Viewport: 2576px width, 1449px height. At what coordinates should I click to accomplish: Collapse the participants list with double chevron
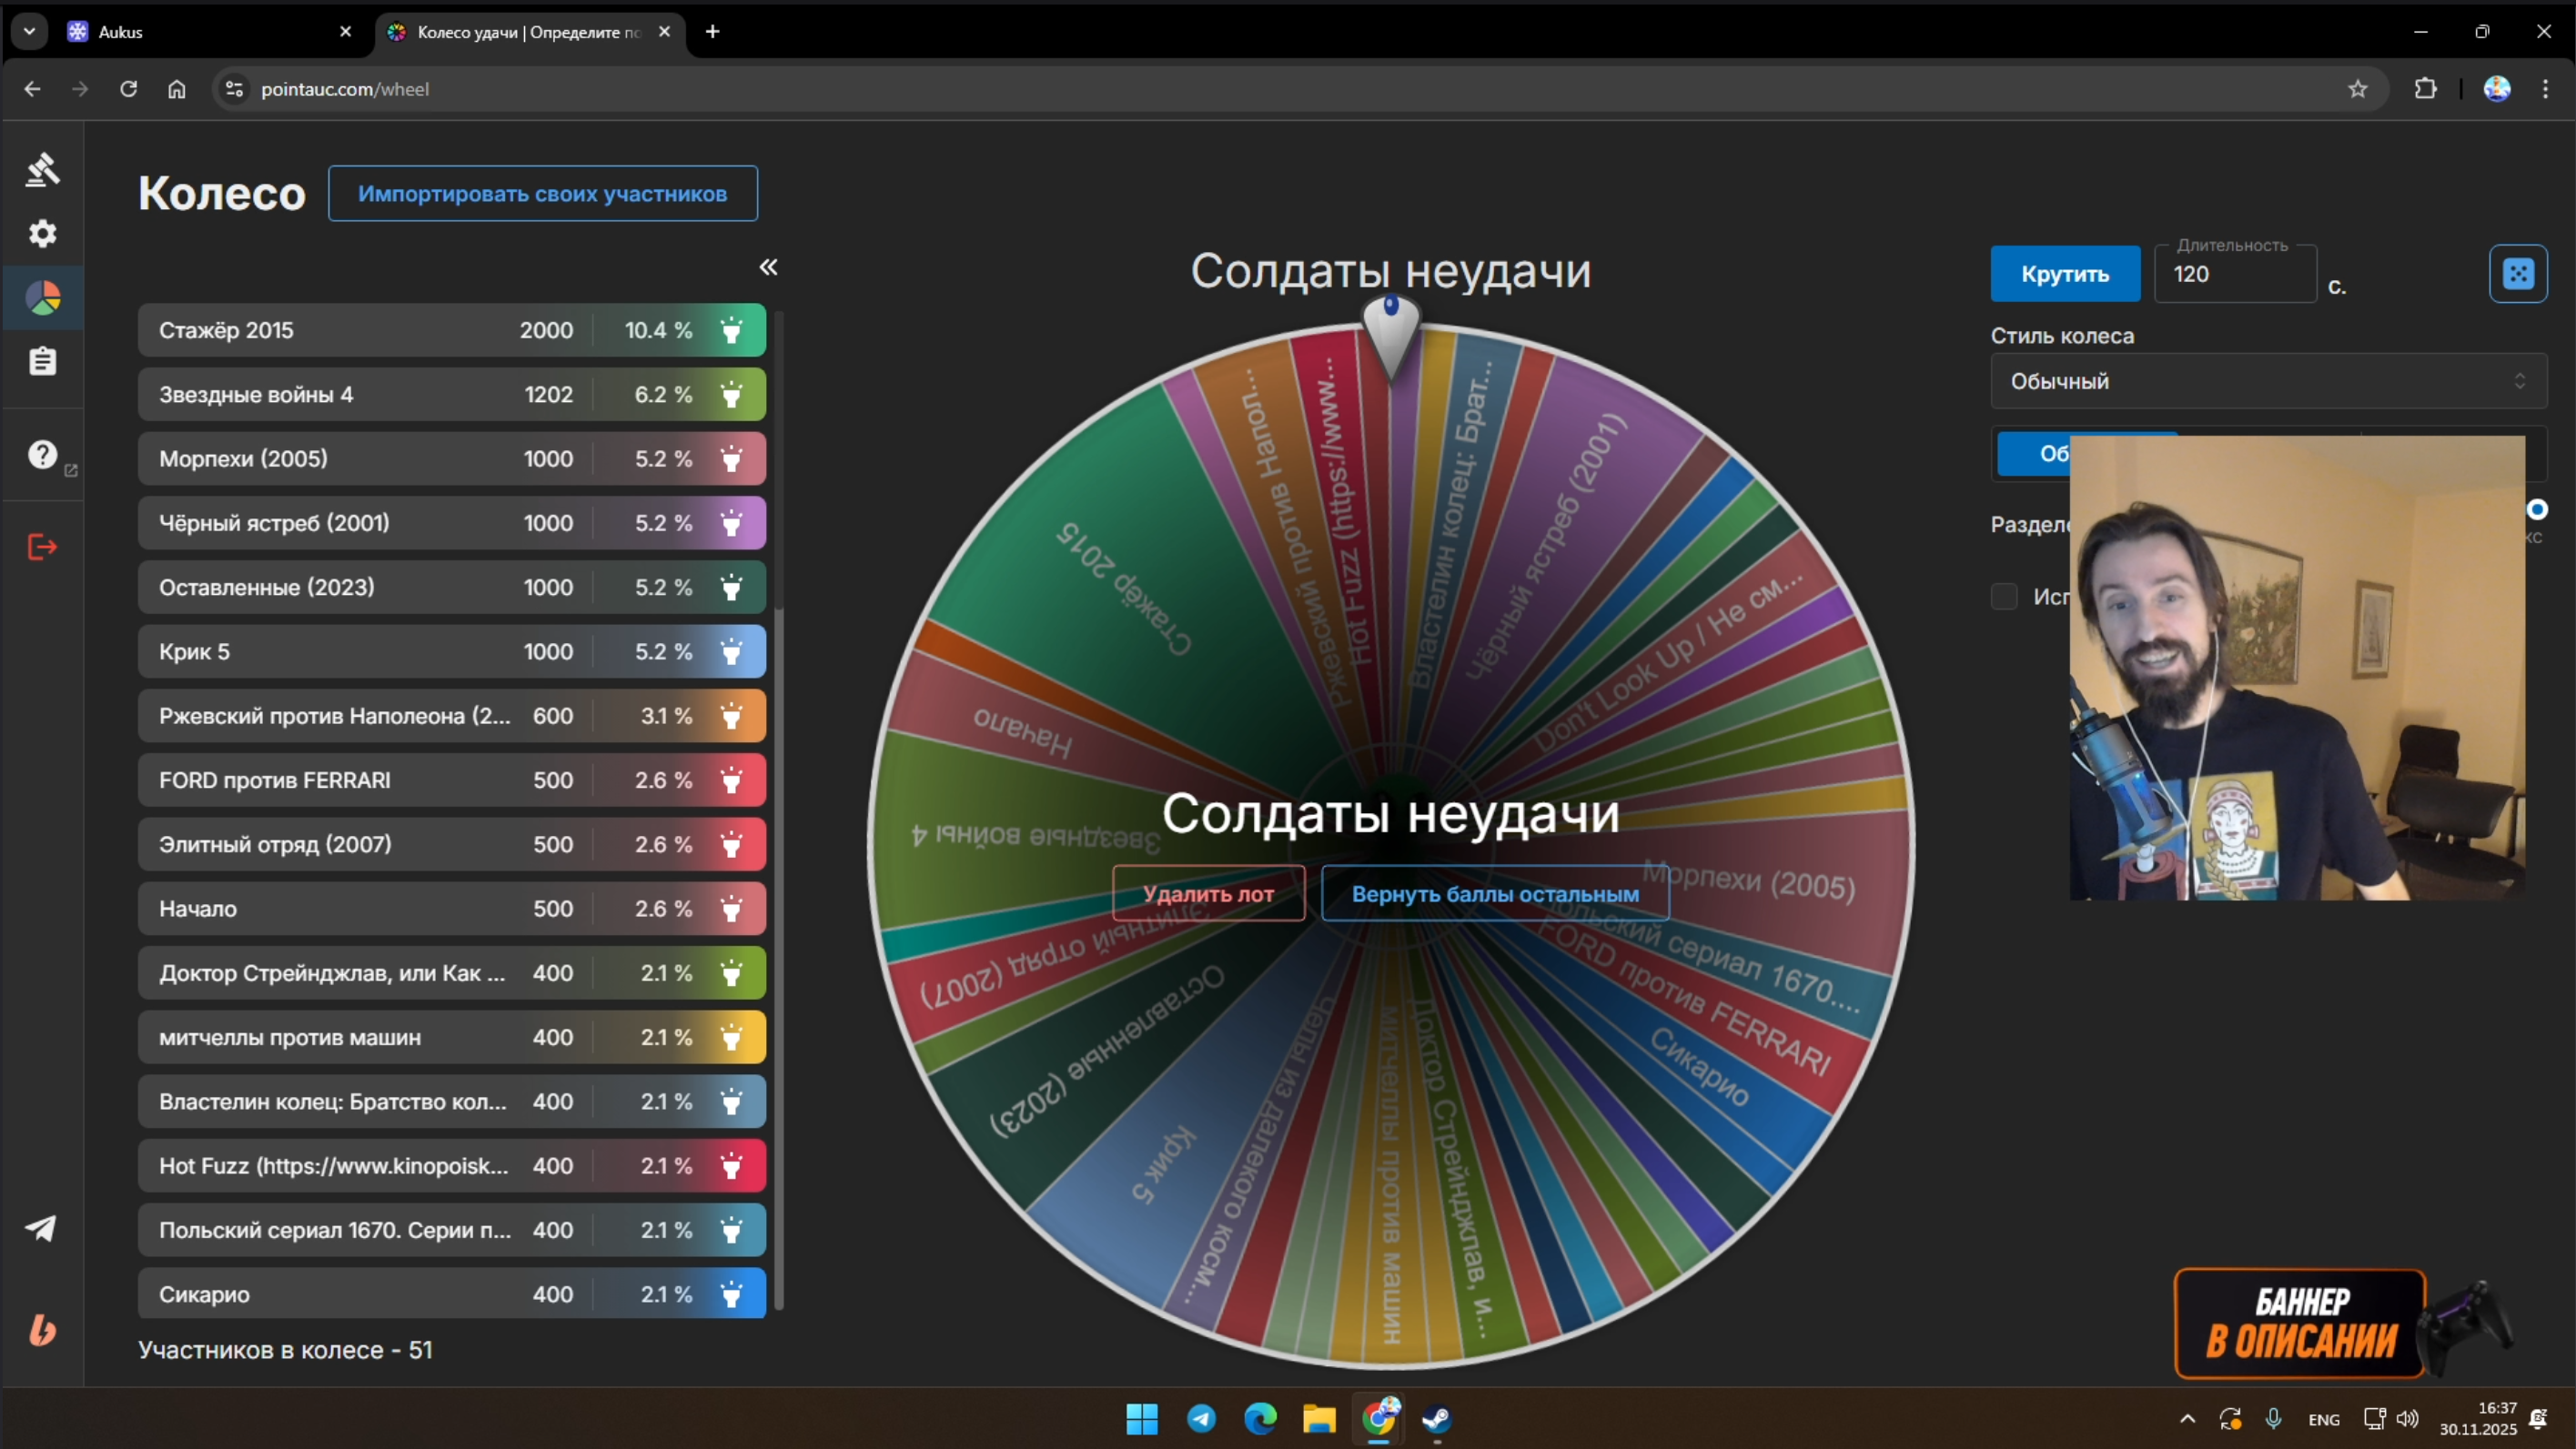pos(768,267)
